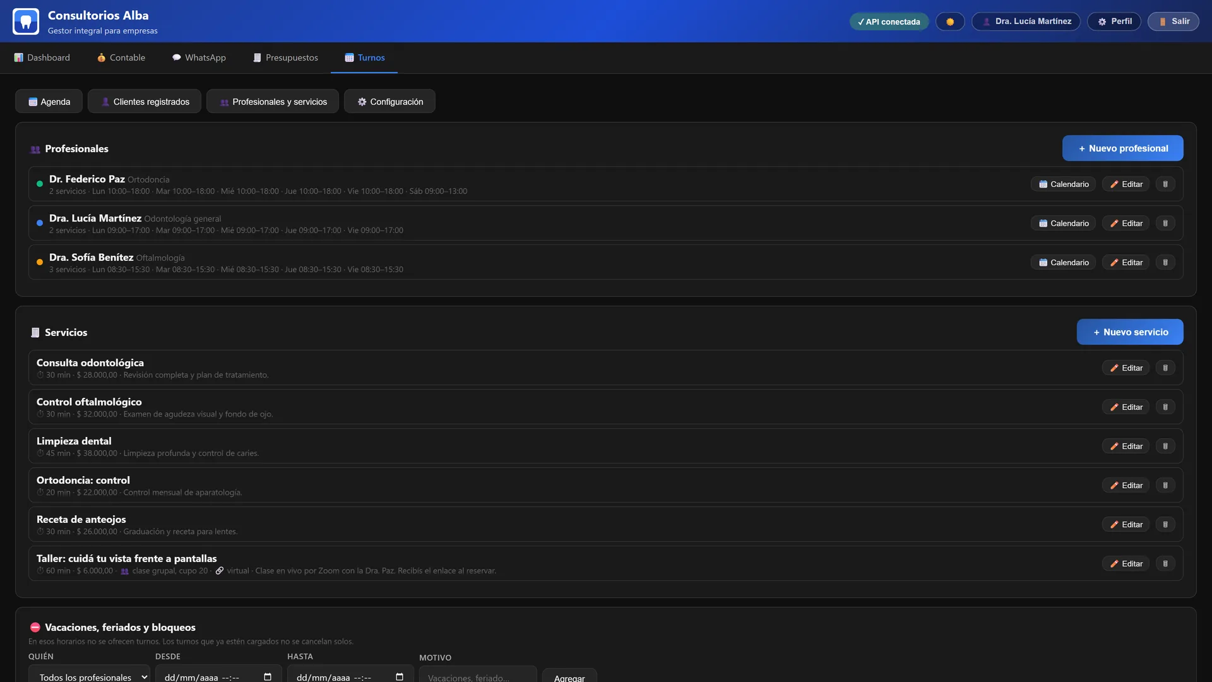
Task: Switch to the WhatsApp tab
Action: tap(199, 57)
